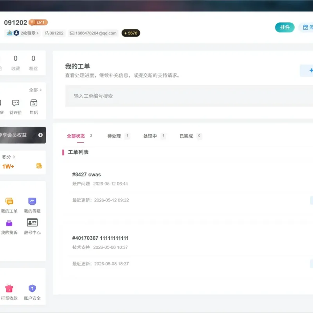This screenshot has height=313, width=313.
Task: Click the gold coins icon
Action: pyautogui.click(x=39, y=165)
